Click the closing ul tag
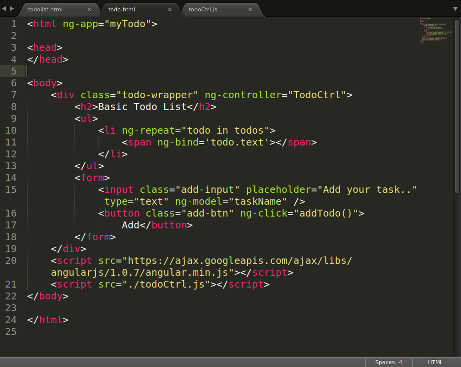 click(x=89, y=166)
